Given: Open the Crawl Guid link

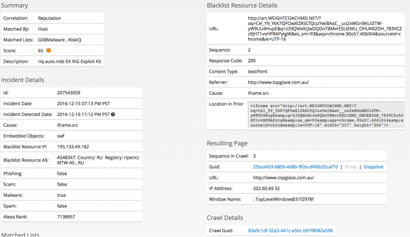Looking at the screenshot, I should (x=291, y=231).
